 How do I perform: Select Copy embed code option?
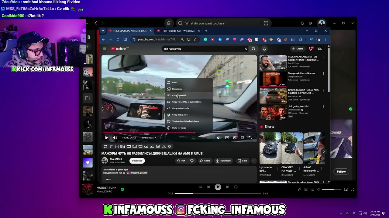tap(188, 108)
